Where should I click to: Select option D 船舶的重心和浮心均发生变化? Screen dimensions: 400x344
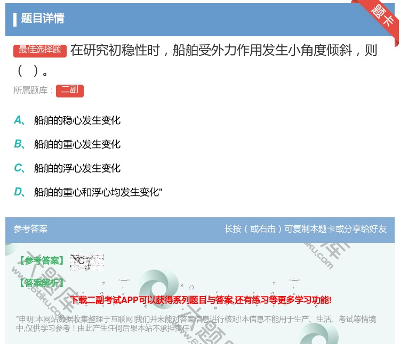[88, 192]
